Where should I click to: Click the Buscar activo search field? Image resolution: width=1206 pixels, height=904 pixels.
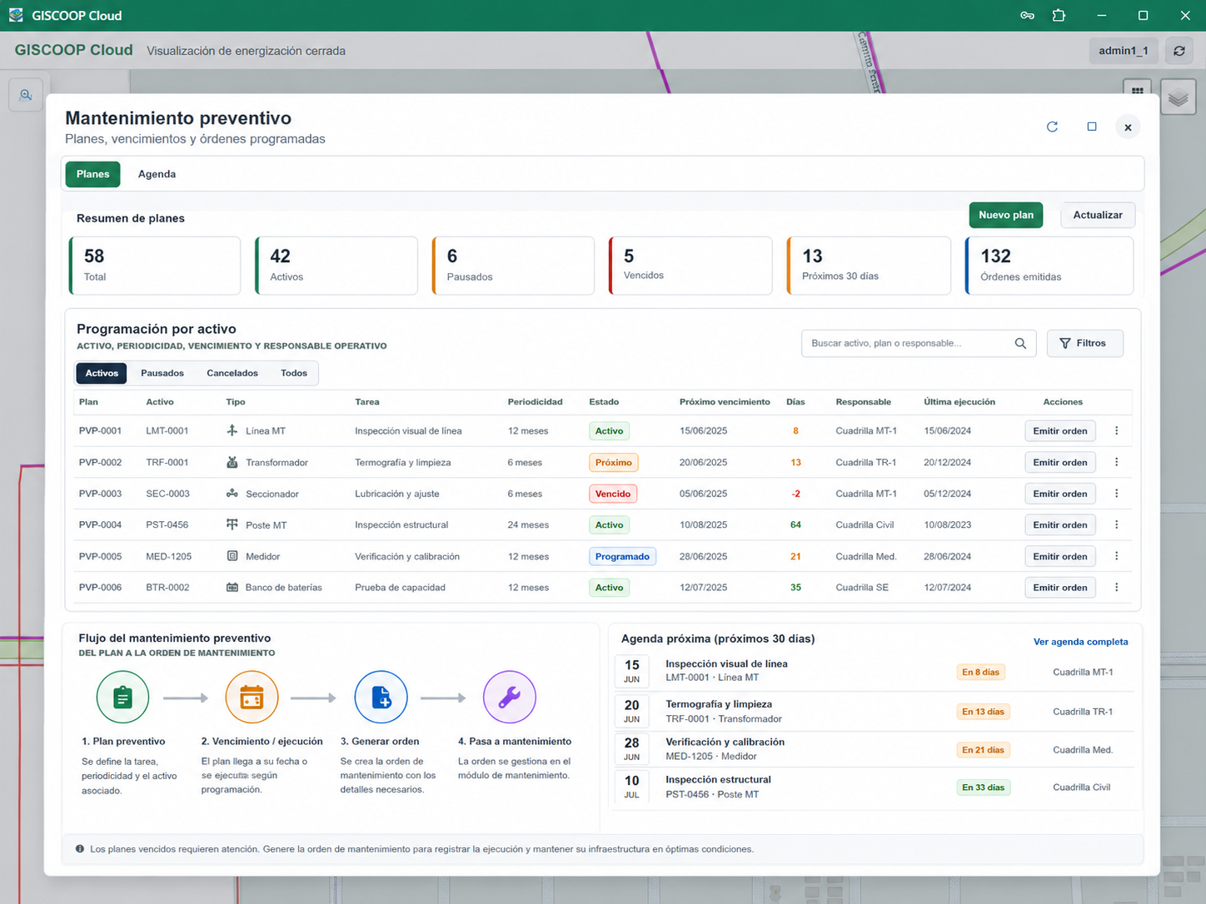(x=919, y=343)
